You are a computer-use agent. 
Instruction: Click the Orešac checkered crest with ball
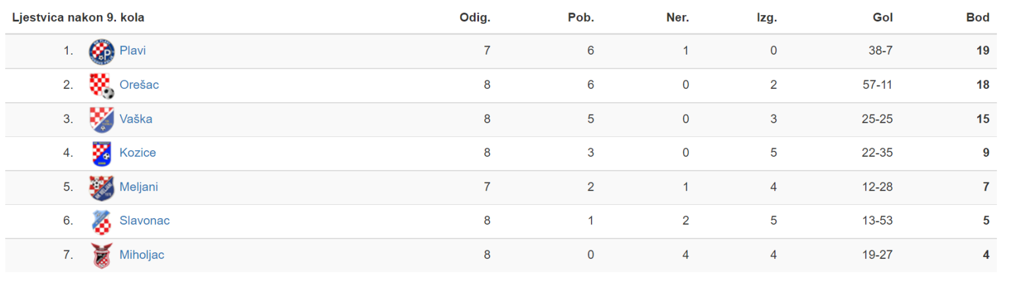[101, 86]
